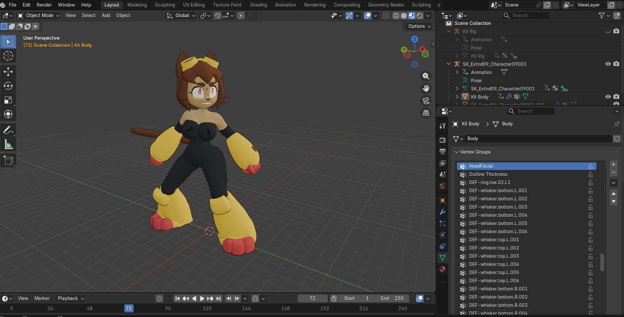Open the Render menu
Viewport: 624px width, 317px height.
click(x=44, y=5)
